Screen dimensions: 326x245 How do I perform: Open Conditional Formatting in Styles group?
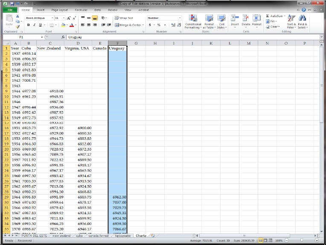(x=193, y=21)
